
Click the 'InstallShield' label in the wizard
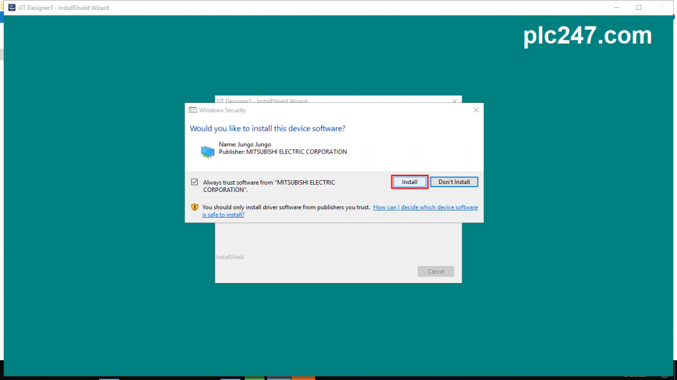pos(230,257)
